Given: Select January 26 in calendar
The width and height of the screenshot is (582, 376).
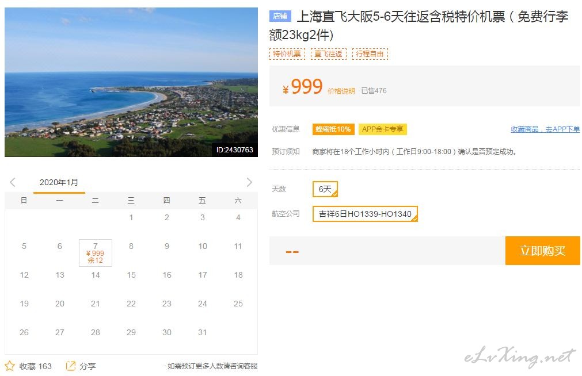Looking at the screenshot, I should 24,332.
